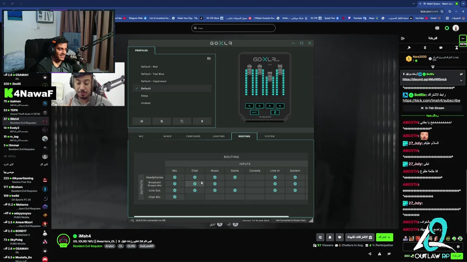Select the Default - Teal Blue profile
This screenshot has width=467, height=262.
coord(153,74)
